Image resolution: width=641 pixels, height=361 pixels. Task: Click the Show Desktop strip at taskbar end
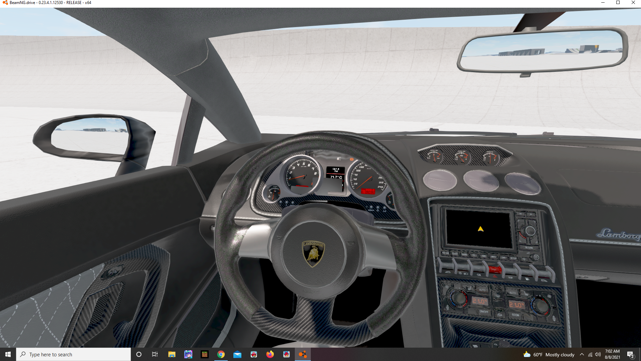click(x=640, y=354)
